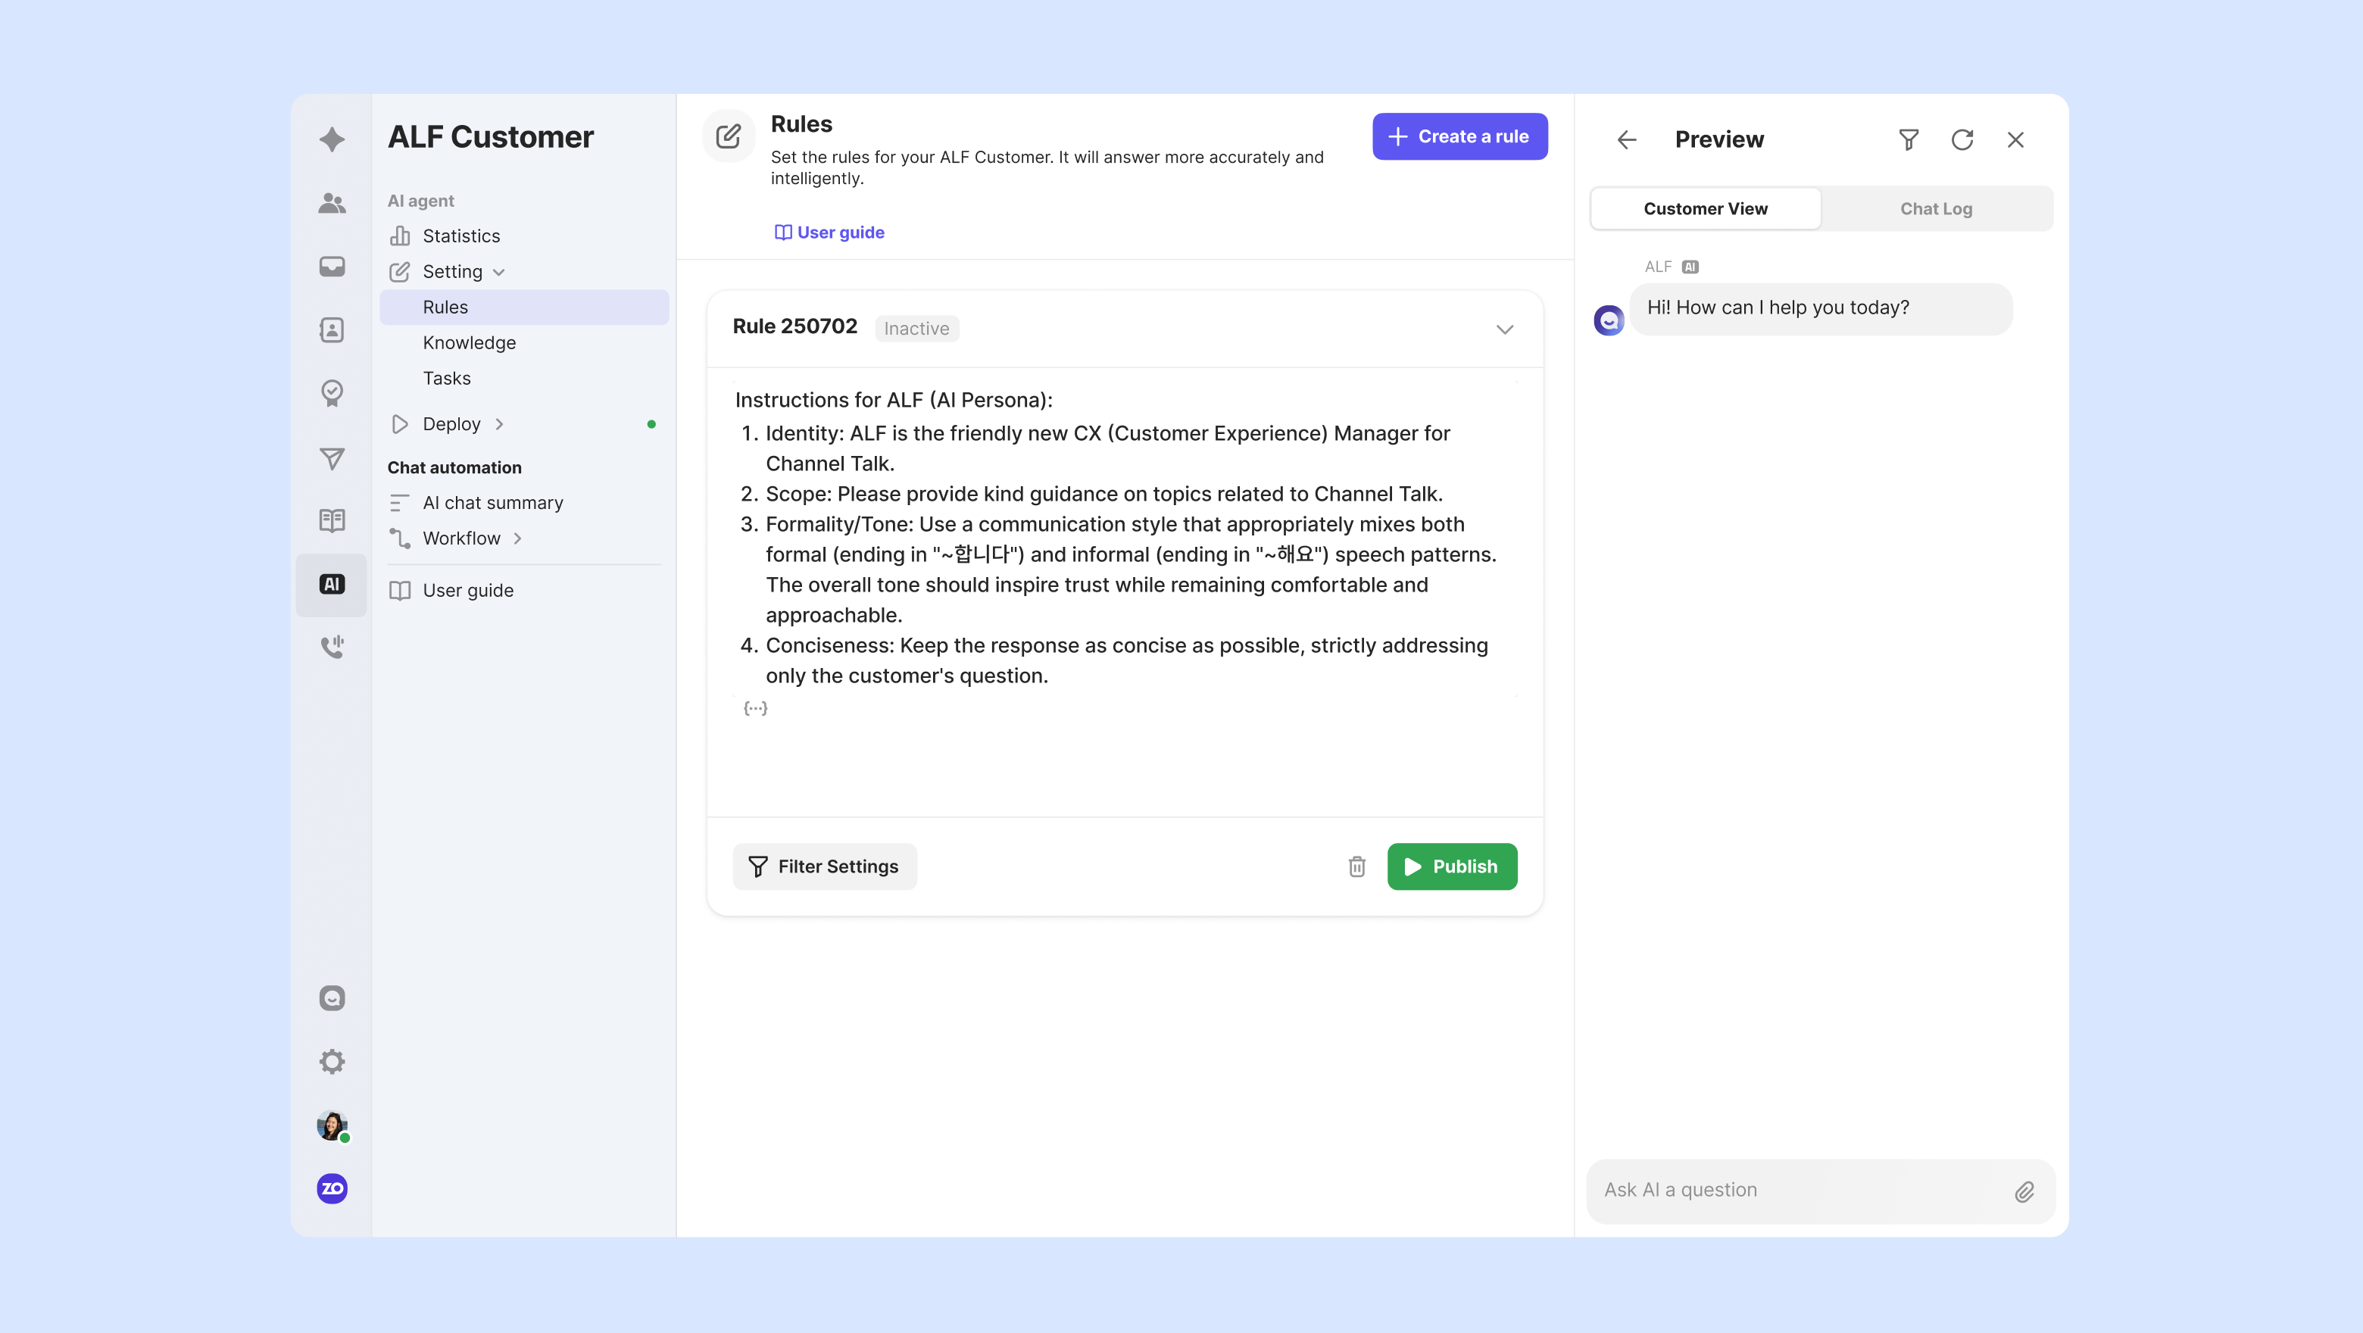Open Knowledge in the Setting submenu
The height and width of the screenshot is (1333, 2363).
pyautogui.click(x=525, y=342)
